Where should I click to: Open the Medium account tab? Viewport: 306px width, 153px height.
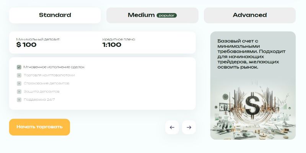point(152,15)
